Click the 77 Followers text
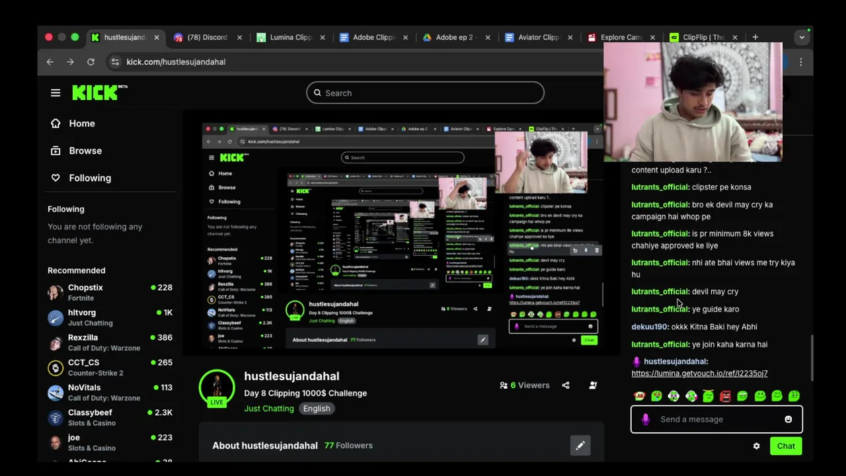 click(x=348, y=445)
